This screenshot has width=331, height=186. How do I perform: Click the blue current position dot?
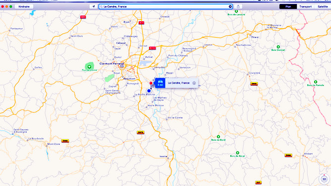pos(149,91)
